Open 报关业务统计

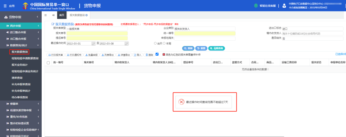[20, 65]
